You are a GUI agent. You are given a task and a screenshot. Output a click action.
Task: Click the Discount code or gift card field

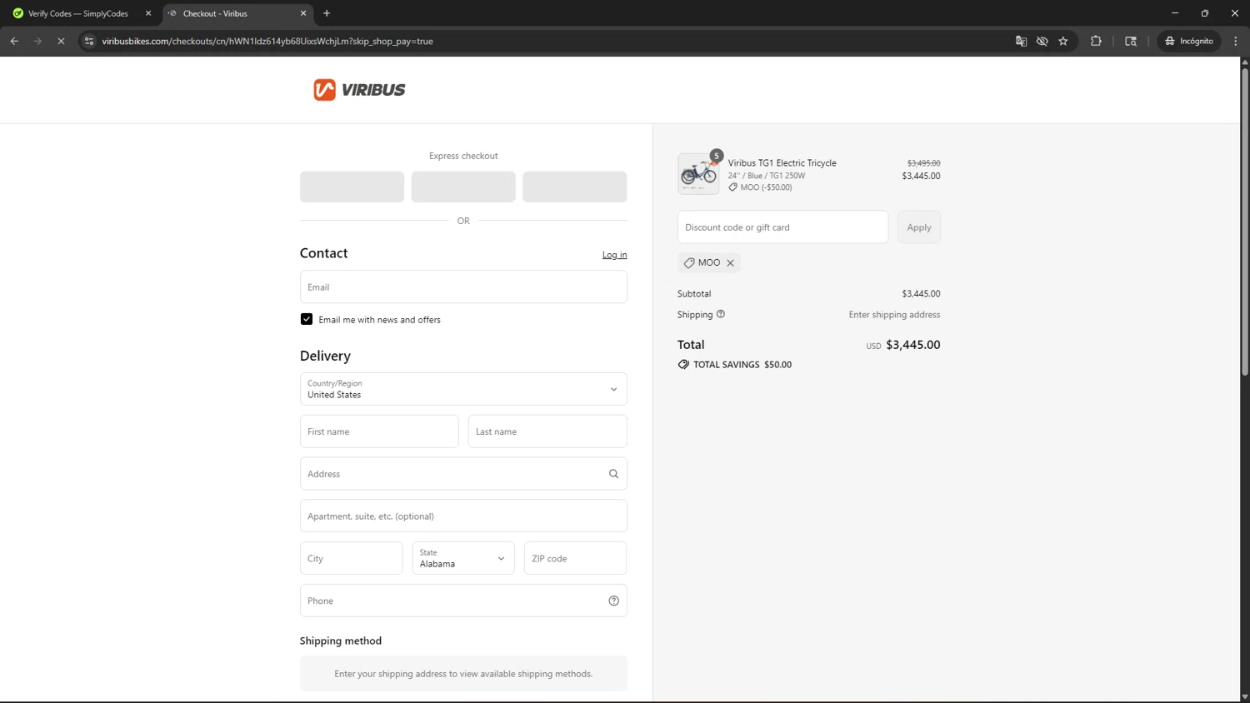click(x=782, y=227)
